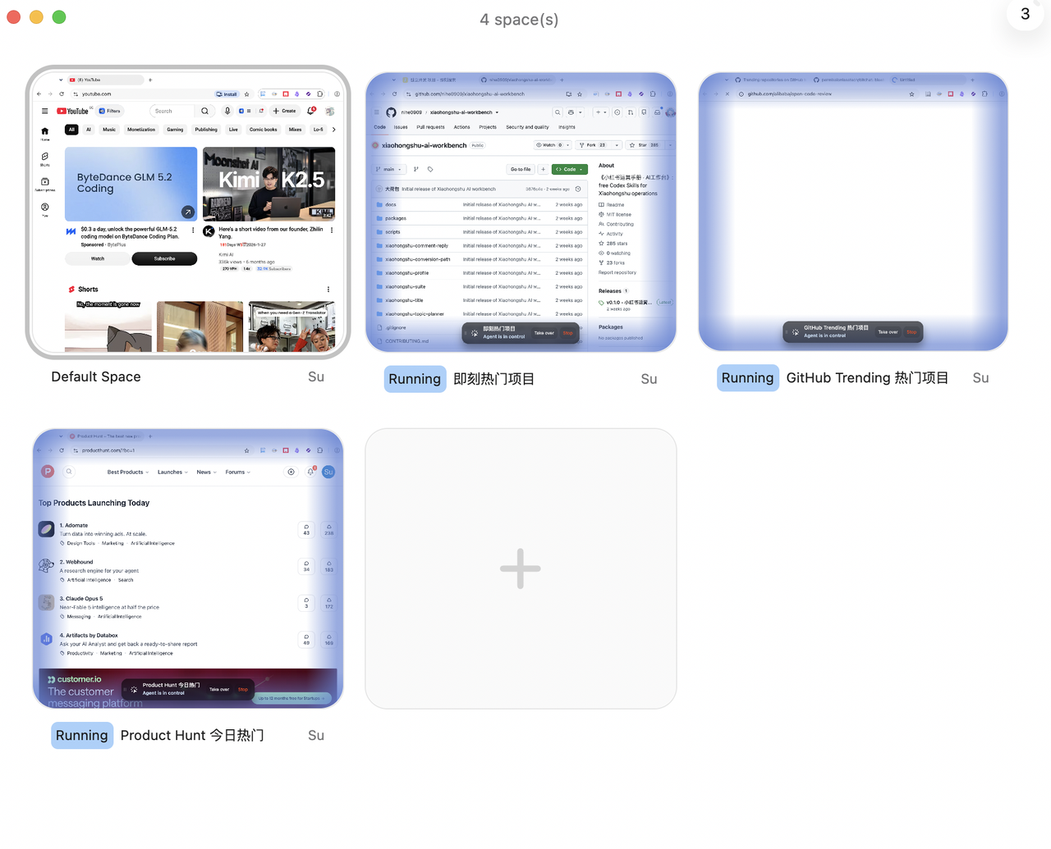Open the You section in YouTube sidebar
1051x849 pixels.
coord(44,209)
